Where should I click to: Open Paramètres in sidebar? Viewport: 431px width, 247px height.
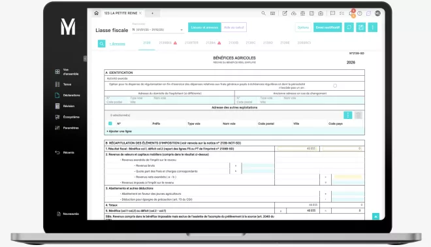(67, 128)
